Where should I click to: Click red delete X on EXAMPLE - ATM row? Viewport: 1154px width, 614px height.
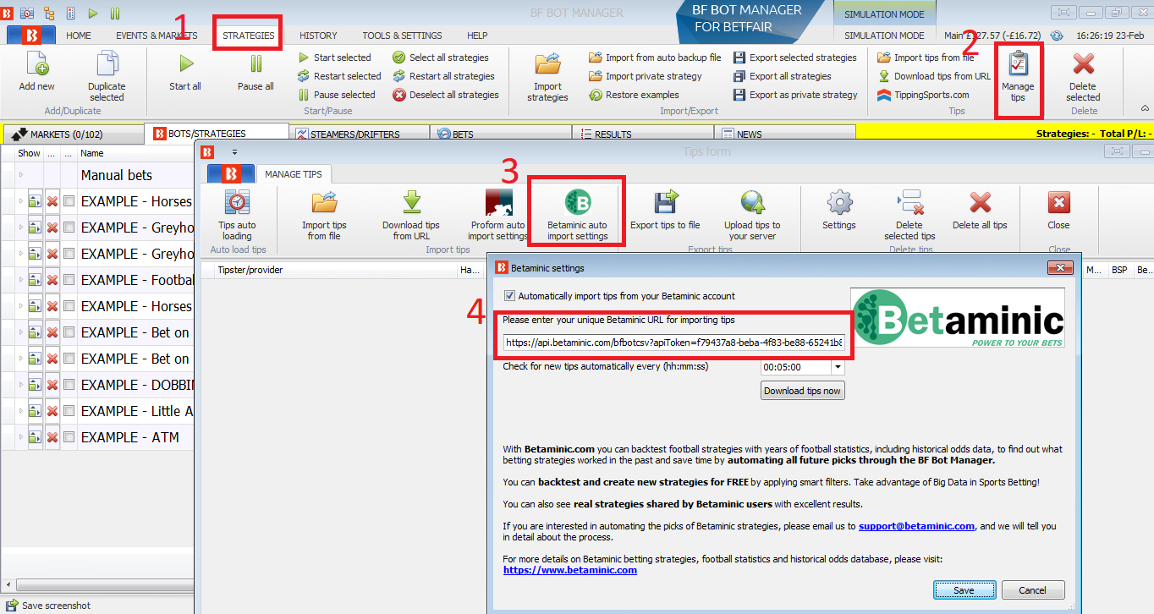[52, 437]
